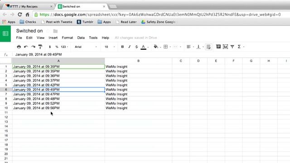
Task: Open the Format menu
Action: 68,38
